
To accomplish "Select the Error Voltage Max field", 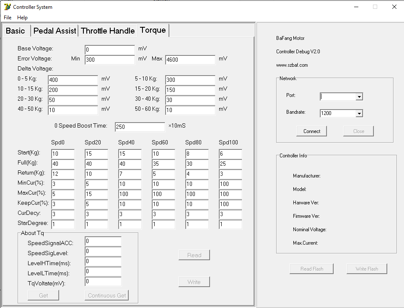I will pos(190,60).
